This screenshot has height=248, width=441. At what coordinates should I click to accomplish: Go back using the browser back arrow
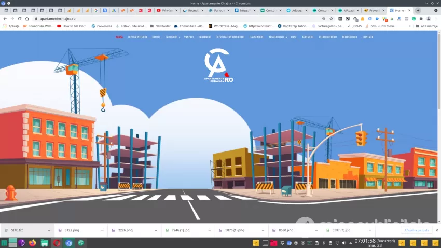5,19
